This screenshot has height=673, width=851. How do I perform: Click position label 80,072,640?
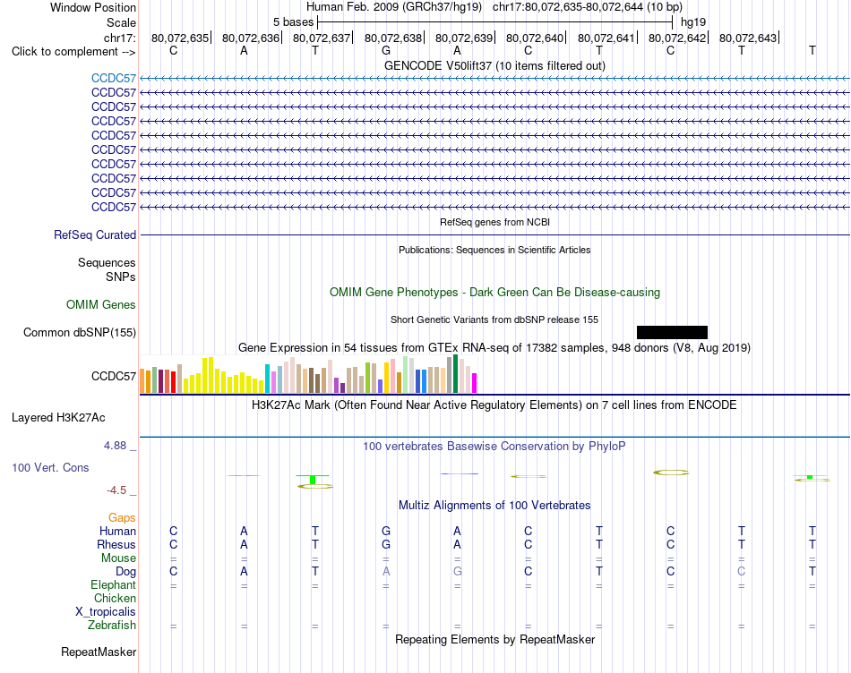(x=535, y=38)
